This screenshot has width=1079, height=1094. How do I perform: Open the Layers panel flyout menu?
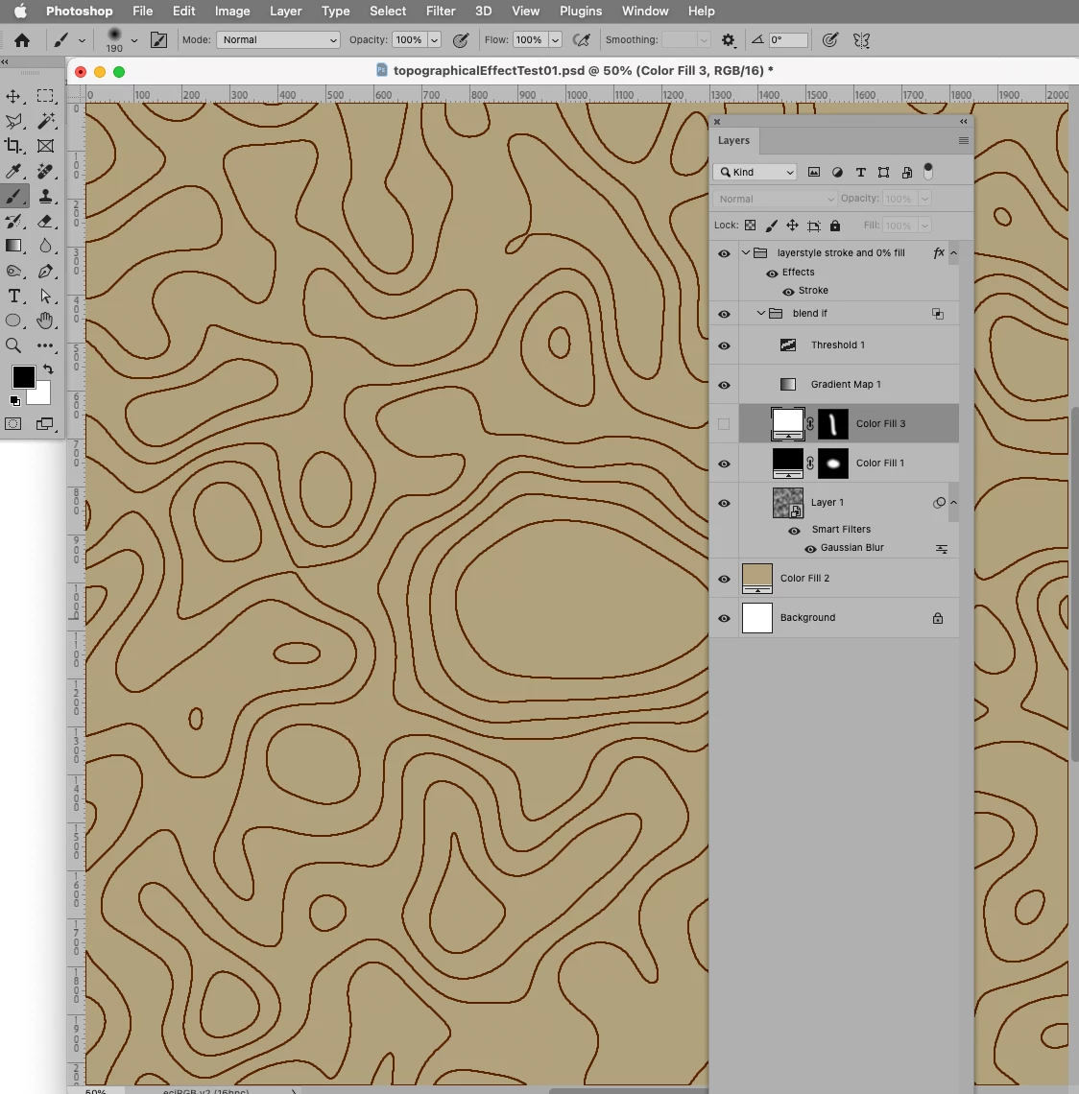click(964, 140)
